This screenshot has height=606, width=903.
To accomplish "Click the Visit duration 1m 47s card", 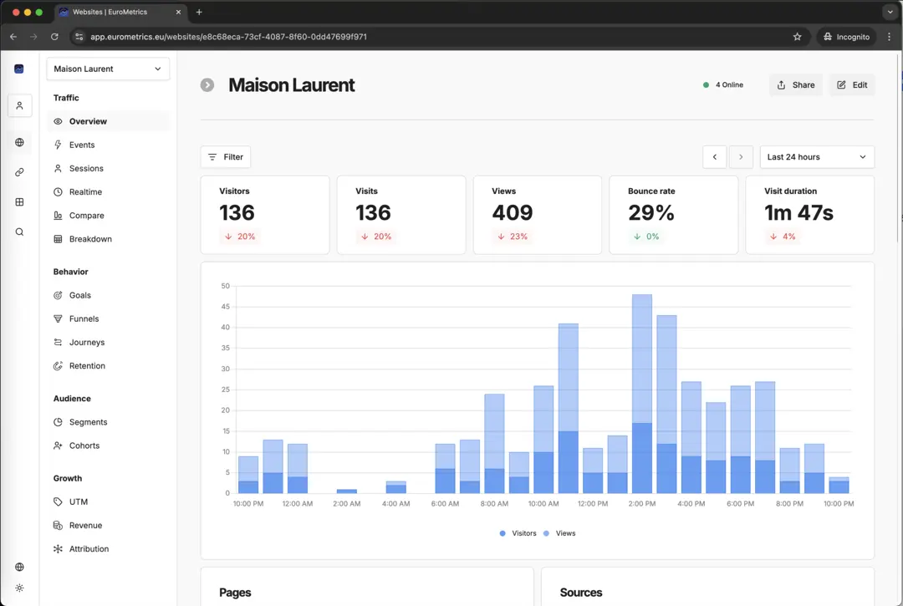I will click(809, 216).
